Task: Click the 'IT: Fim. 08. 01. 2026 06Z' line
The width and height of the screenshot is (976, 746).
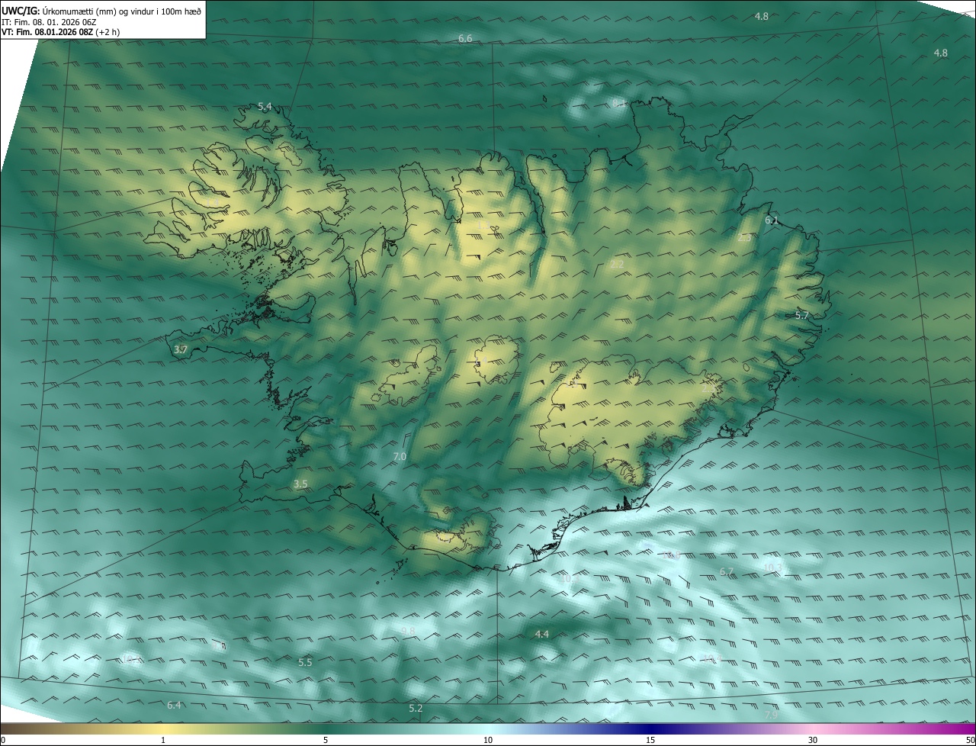Action: 50,22
